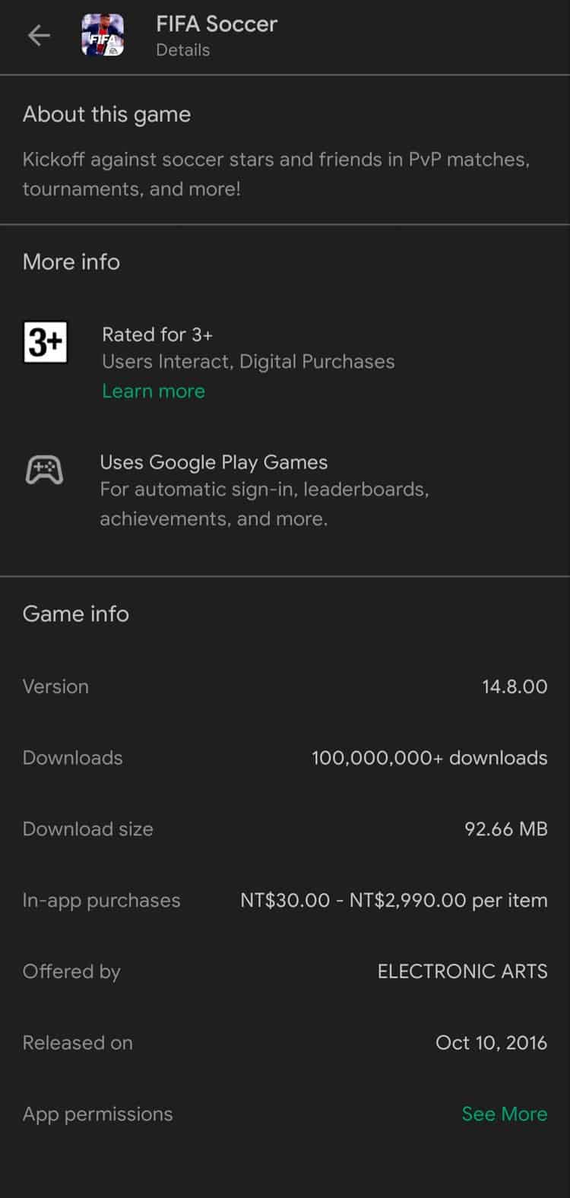Tap the game description text
570x1198 pixels.
coord(276,174)
